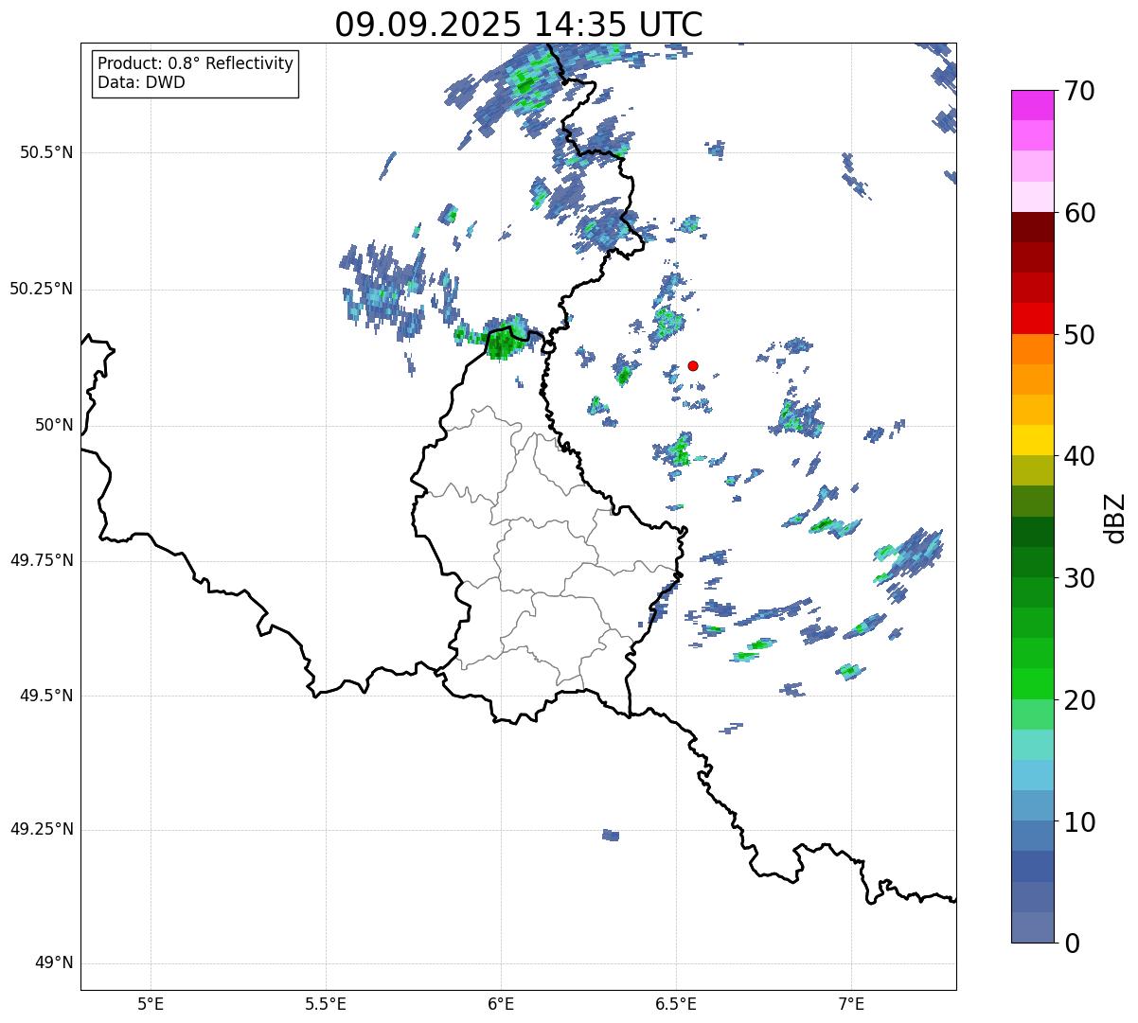This screenshot has height=1023, width=1138.
Task: Click the title '09.09.2025 14:35 UTC'
Action: pos(519,24)
